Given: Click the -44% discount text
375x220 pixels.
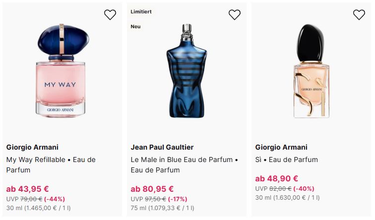Looking at the screenshot, I should (x=55, y=199).
